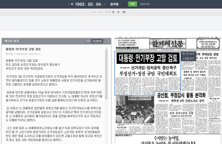Close the 텍스트 보기 panel
Screen dimensions: 222x144
point(108,41)
